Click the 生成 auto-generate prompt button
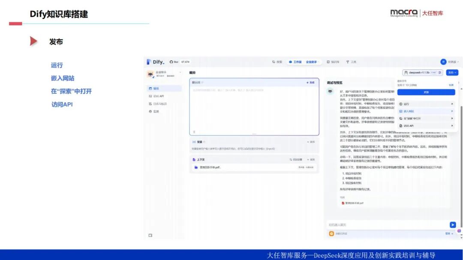This screenshot has height=260, width=463. [310, 83]
